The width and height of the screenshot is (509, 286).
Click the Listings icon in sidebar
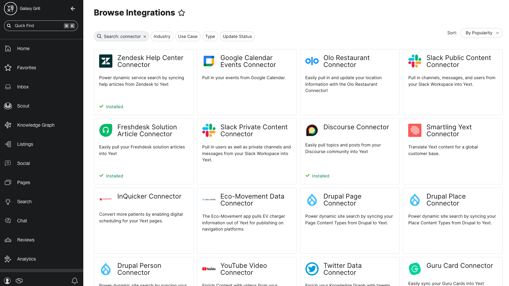[x=8, y=144]
